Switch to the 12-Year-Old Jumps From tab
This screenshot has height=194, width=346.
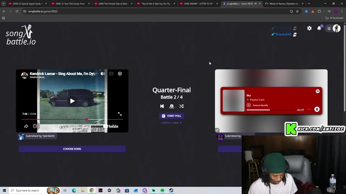pos(70,4)
